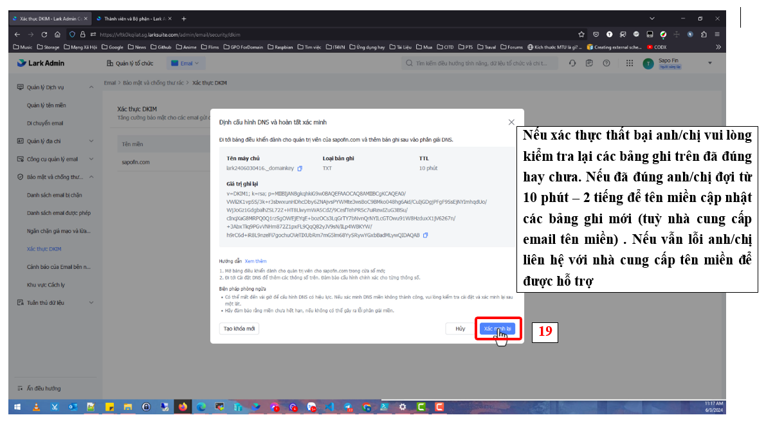
Task: Open the Email dropdown in header
Action: tap(186, 64)
